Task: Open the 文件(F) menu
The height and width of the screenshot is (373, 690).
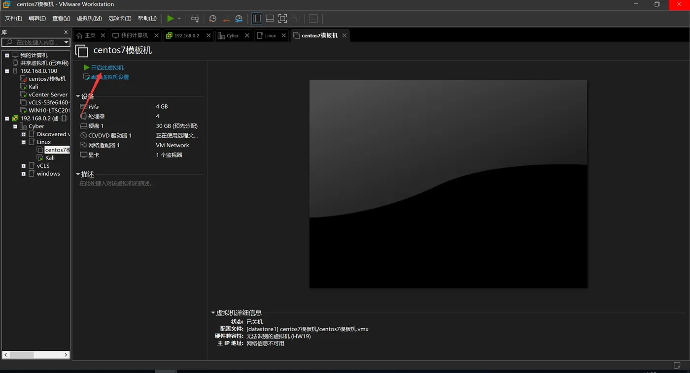Action: coord(13,19)
